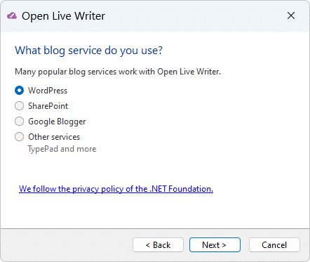Cancel the blog setup wizard
The width and height of the screenshot is (310, 262).
tap(274, 245)
